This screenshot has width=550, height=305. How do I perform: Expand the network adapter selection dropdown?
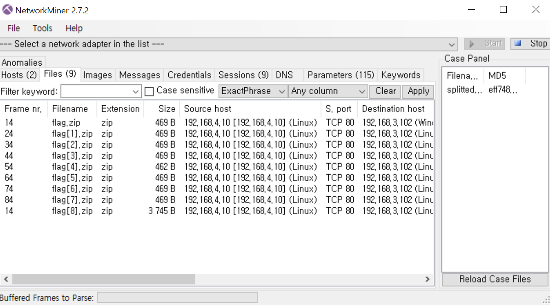pos(452,45)
